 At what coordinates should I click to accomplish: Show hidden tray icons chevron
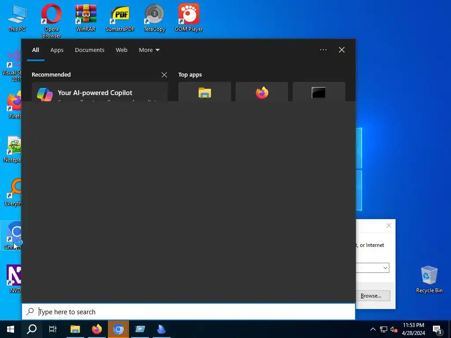(373, 329)
